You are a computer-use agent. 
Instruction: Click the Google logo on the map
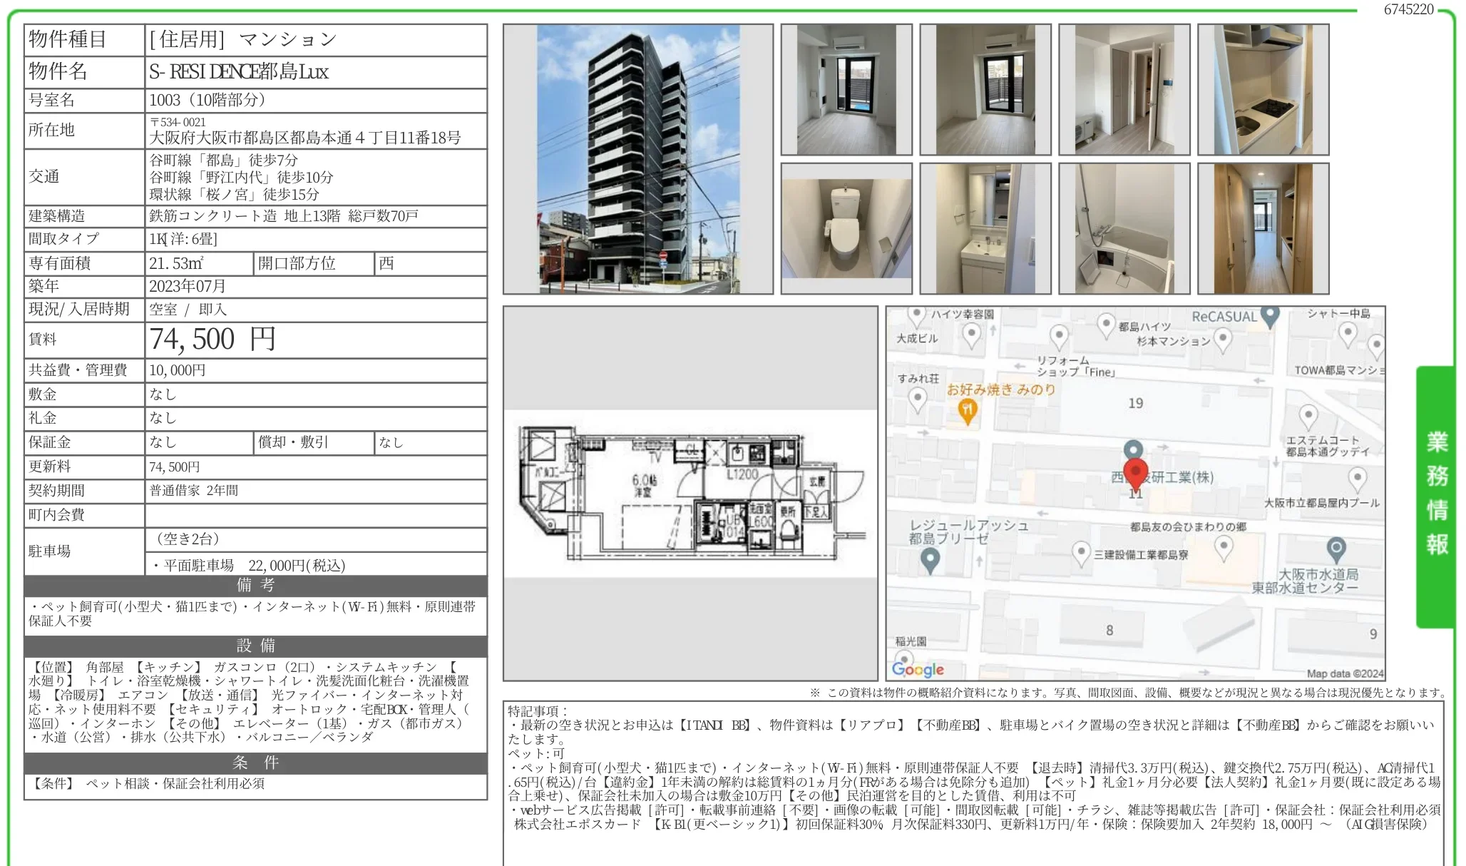(918, 669)
